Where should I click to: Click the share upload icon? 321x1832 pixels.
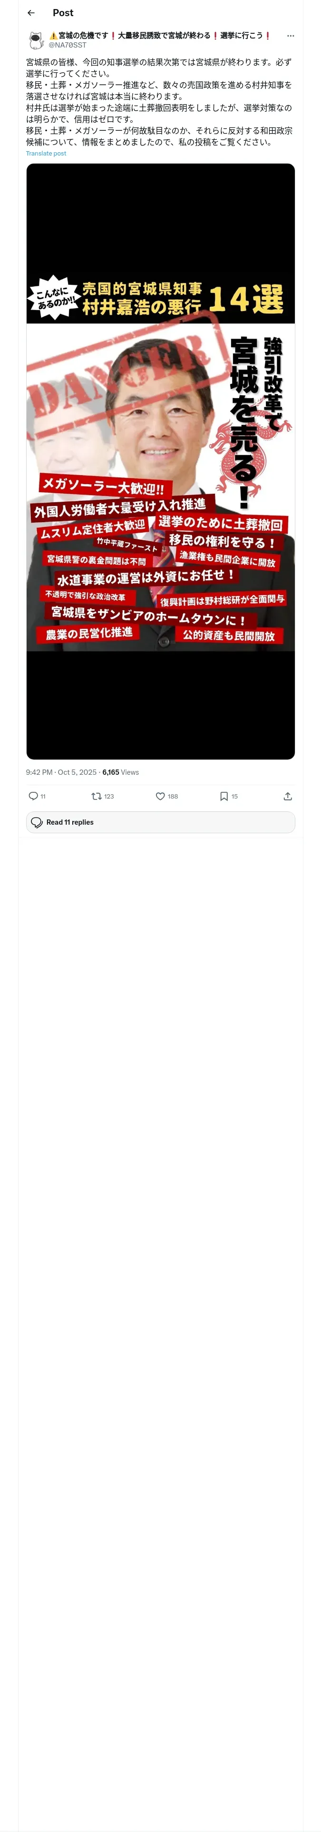[x=288, y=796]
